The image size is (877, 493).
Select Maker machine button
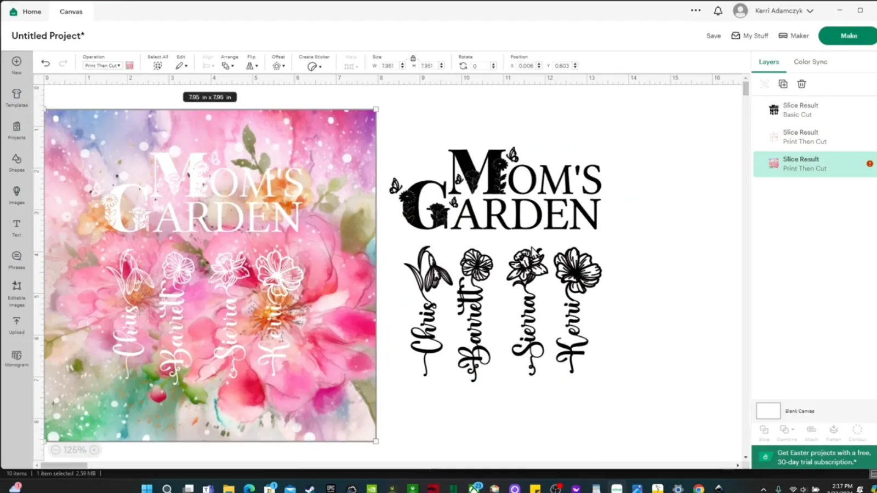point(794,36)
